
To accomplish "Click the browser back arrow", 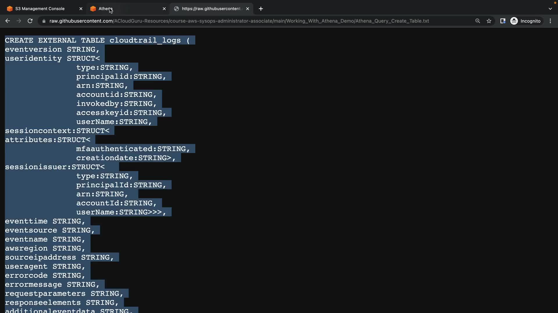I will click(x=8, y=21).
